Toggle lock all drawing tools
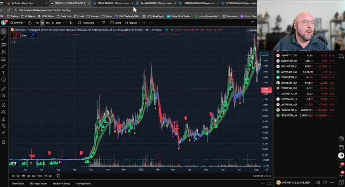This screenshot has height=187, width=345. (4, 119)
